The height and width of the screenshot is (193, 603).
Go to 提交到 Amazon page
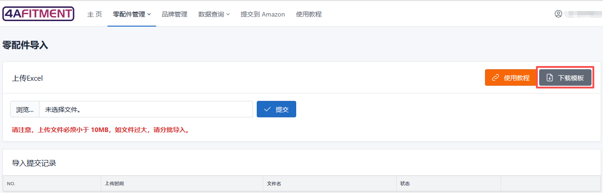pos(263,15)
